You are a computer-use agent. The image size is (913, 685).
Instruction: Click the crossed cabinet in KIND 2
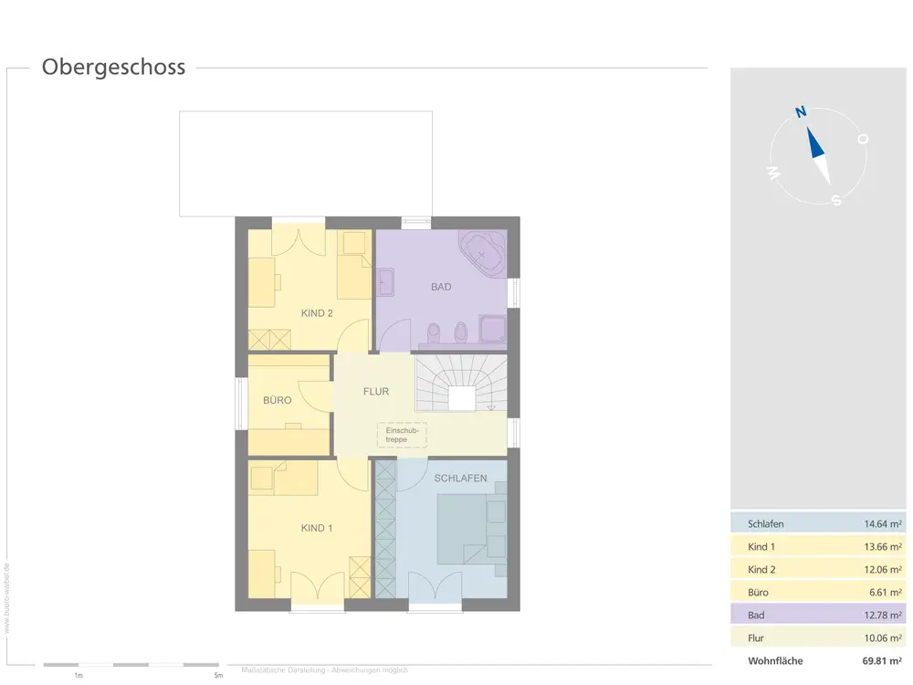click(269, 340)
